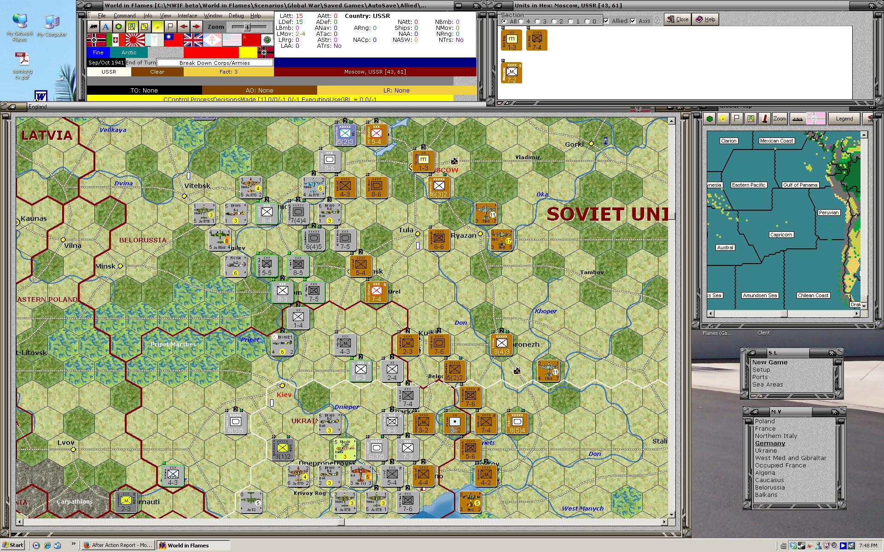
Task: Click the sun weather toolbar icon
Action: pos(157,27)
